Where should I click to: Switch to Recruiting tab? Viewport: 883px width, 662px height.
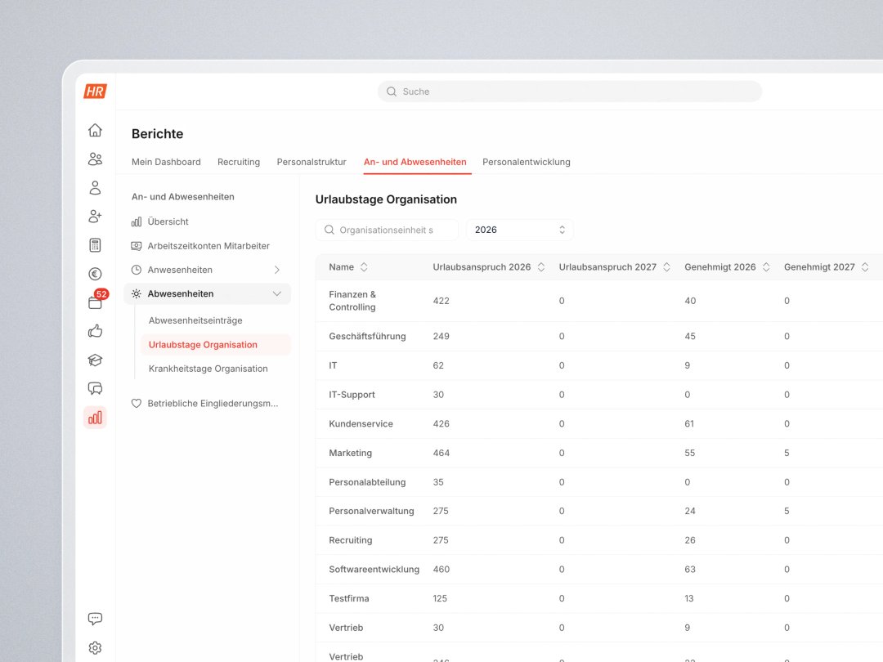coord(239,162)
